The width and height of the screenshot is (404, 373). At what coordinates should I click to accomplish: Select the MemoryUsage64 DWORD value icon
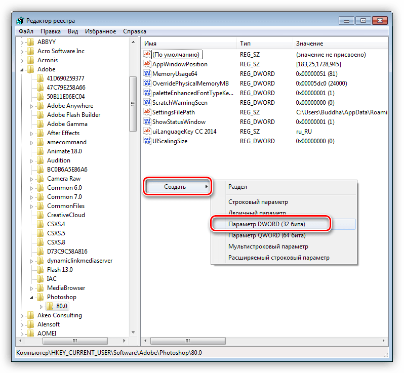(147, 73)
